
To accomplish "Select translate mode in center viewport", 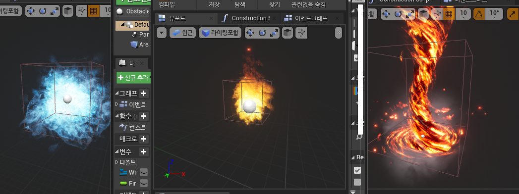I will (250, 33).
